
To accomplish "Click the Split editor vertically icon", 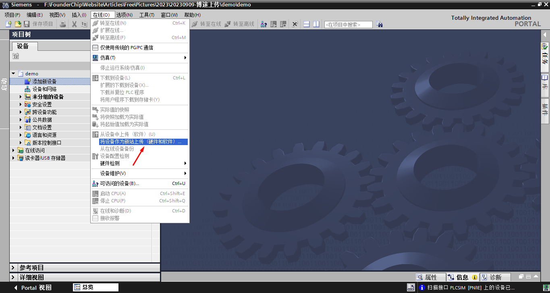I will [316, 24].
